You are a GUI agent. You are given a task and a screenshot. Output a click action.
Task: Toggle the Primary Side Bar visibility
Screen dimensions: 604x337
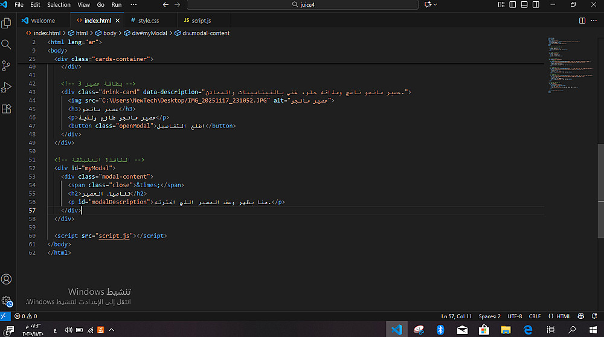coord(513,5)
